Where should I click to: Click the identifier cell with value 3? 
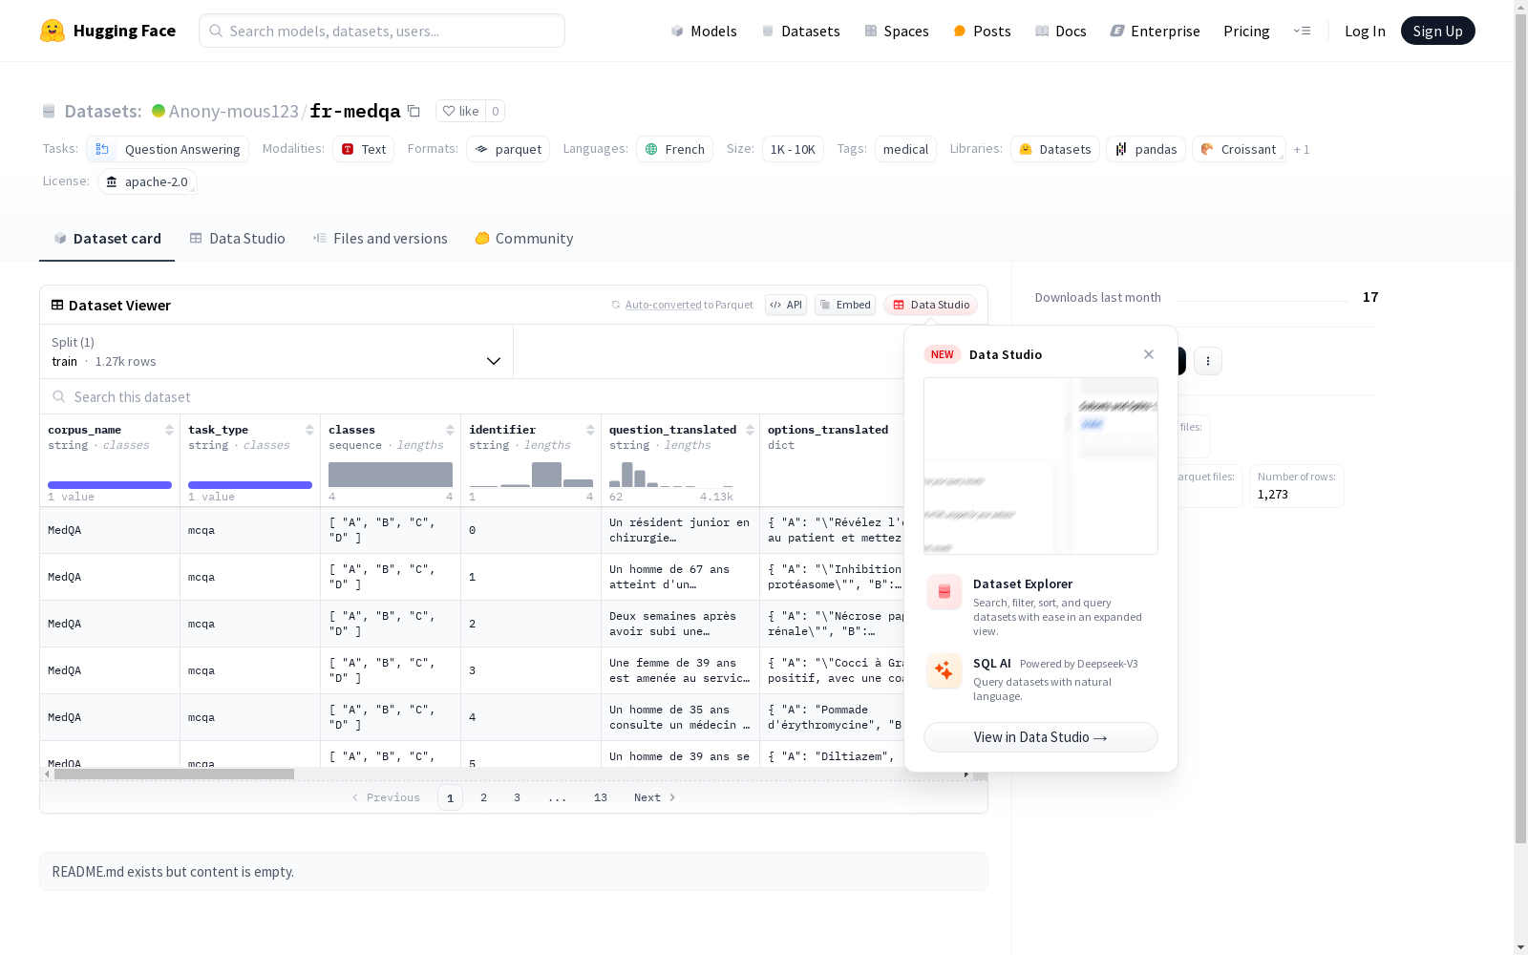(x=531, y=670)
